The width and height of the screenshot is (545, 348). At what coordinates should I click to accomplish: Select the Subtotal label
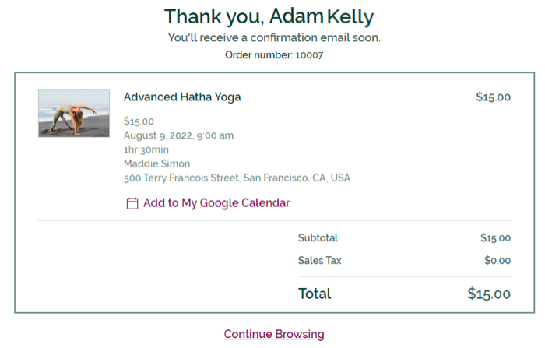tap(318, 237)
